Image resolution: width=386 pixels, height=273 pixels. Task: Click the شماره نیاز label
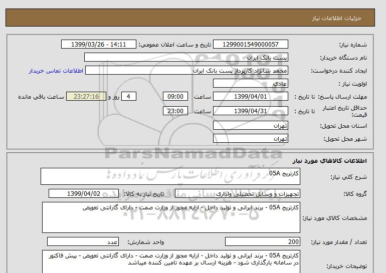[353, 45]
